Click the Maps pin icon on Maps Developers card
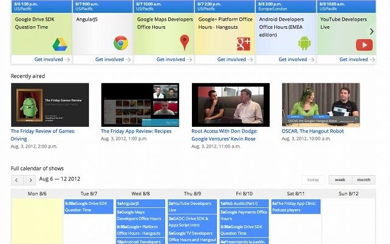The image size is (390, 244). [185, 42]
